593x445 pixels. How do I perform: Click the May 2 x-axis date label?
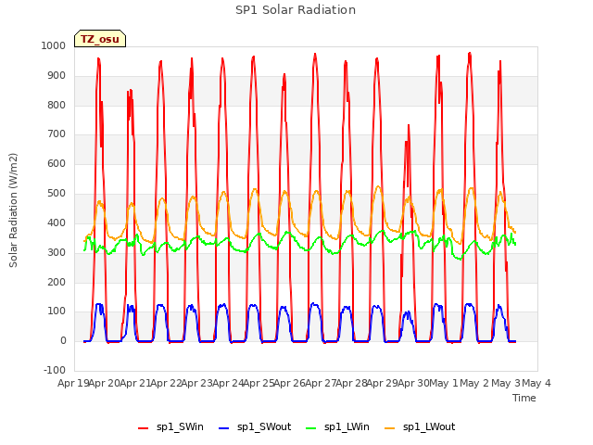[x=475, y=383]
